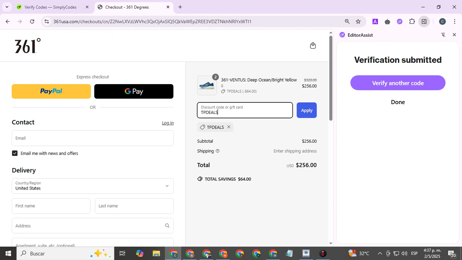The height and width of the screenshot is (260, 462).
Task: Unpin the EditorAssist side panel
Action: (443, 35)
